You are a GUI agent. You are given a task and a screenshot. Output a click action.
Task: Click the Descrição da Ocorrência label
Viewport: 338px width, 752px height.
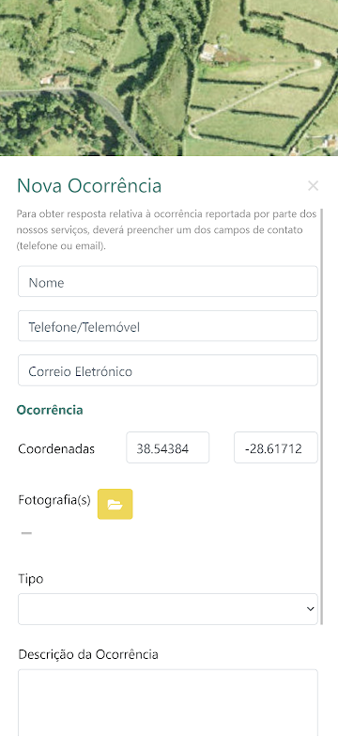tap(88, 654)
